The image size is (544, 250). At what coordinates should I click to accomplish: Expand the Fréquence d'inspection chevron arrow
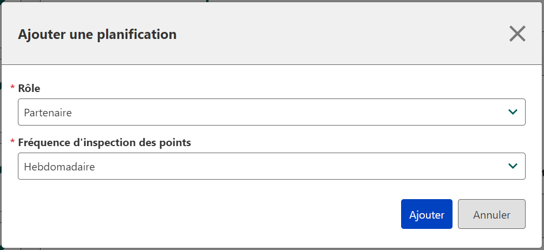coord(513,166)
